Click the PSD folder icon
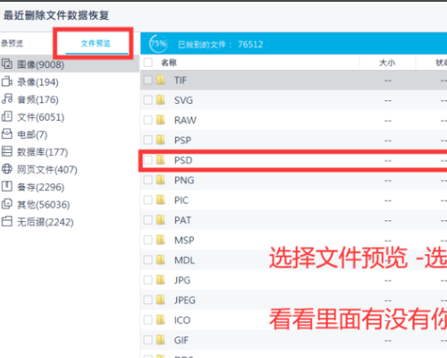 161,160
